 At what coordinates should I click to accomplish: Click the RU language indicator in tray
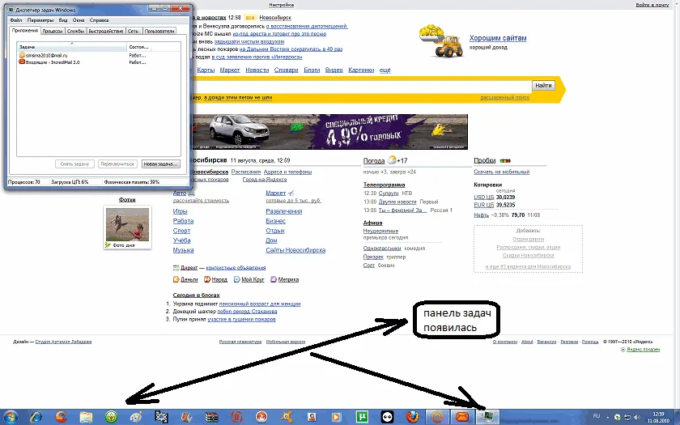597,416
